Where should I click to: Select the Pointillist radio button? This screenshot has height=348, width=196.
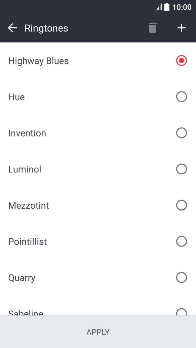[x=182, y=241]
